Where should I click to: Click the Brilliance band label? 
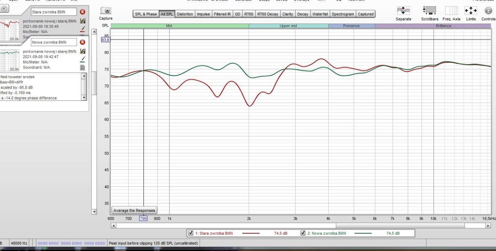(433, 26)
